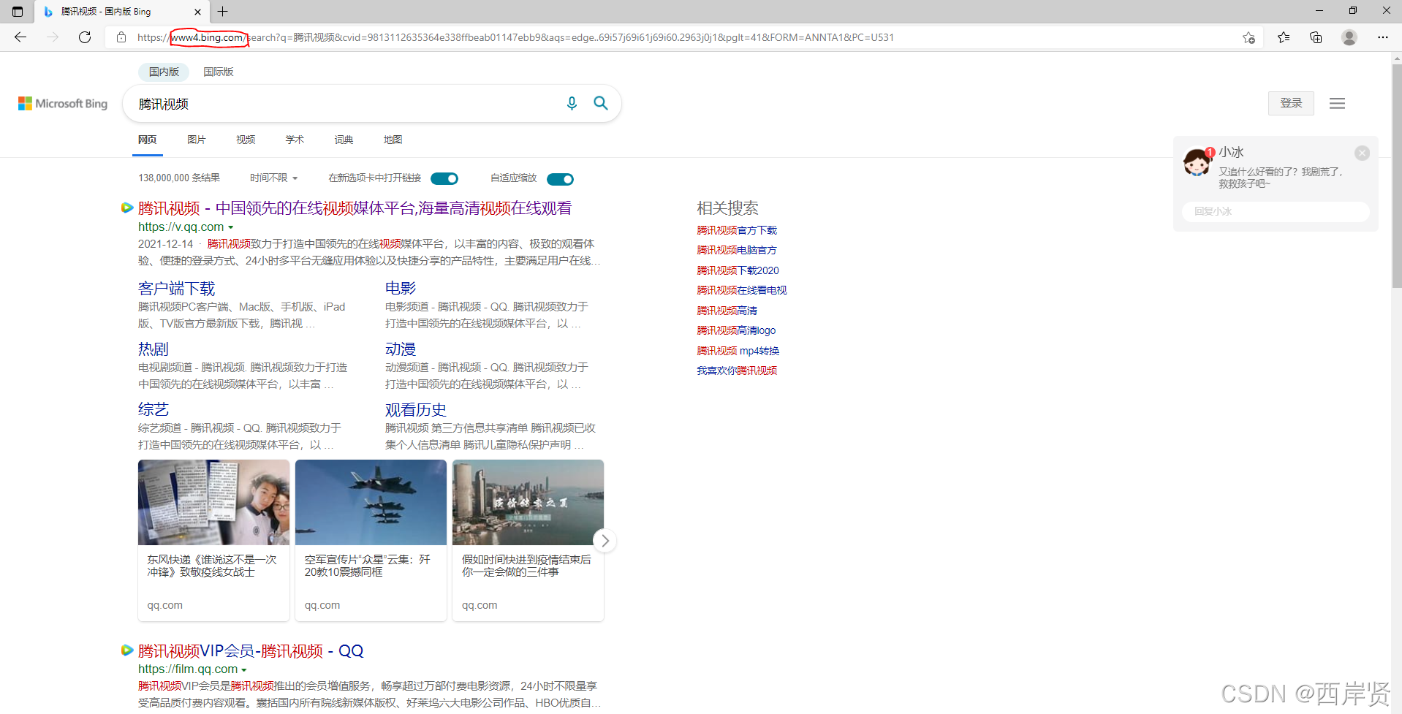Open the 客户端下载 sitelink
This screenshot has width=1402, height=714.
177,289
